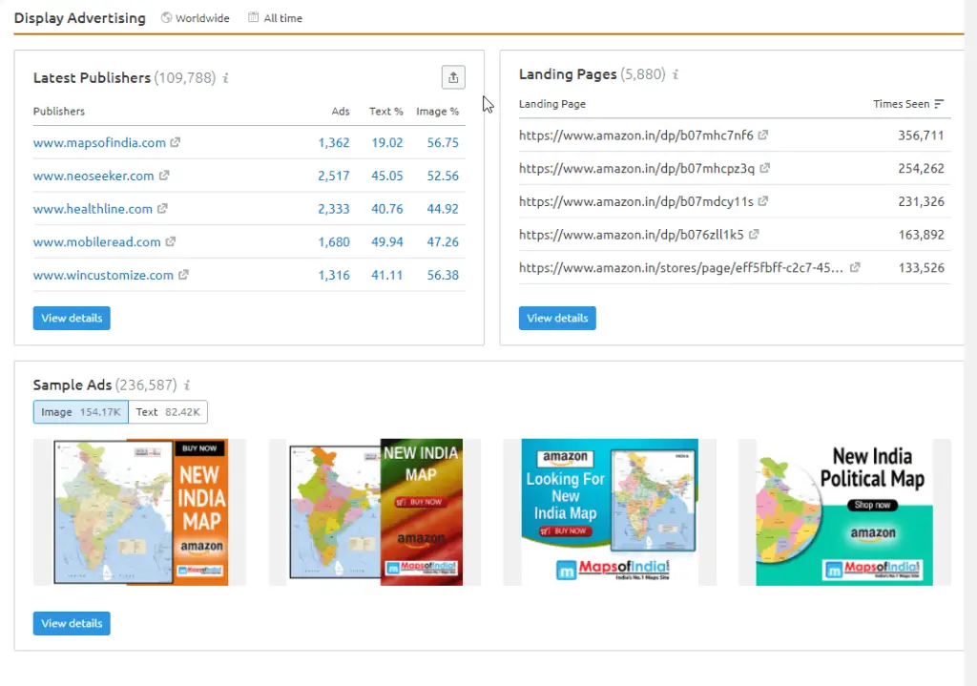The width and height of the screenshot is (977, 686).
Task: Open the red NEW INDIA MAP ad thumbnail
Action: pyautogui.click(x=375, y=512)
